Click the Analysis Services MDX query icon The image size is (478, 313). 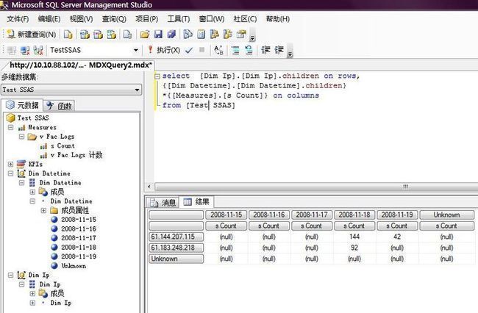click(x=85, y=35)
